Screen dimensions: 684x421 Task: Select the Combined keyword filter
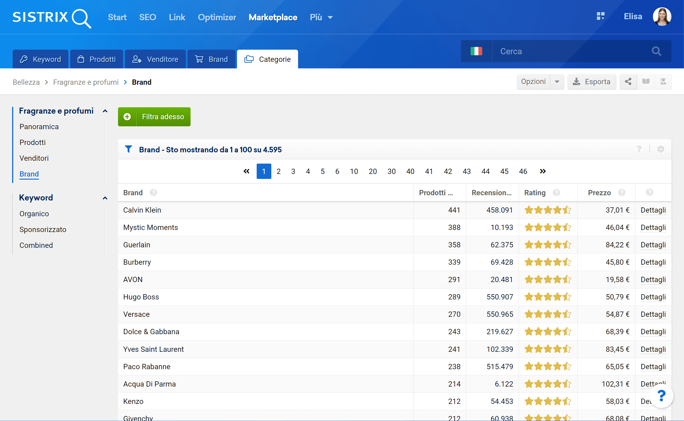36,245
